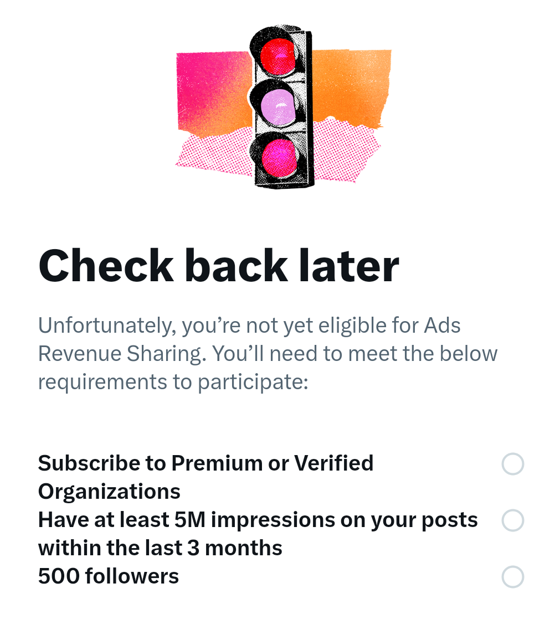The height and width of the screenshot is (635, 560).
Task: Select the Premium or Verified Organizations status circle
Action: point(512,464)
